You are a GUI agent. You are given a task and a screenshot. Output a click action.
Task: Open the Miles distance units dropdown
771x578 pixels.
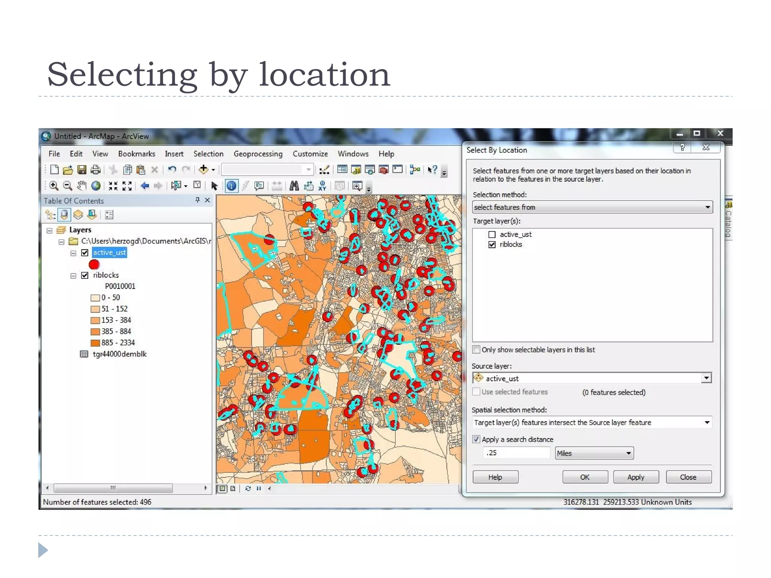click(x=594, y=453)
